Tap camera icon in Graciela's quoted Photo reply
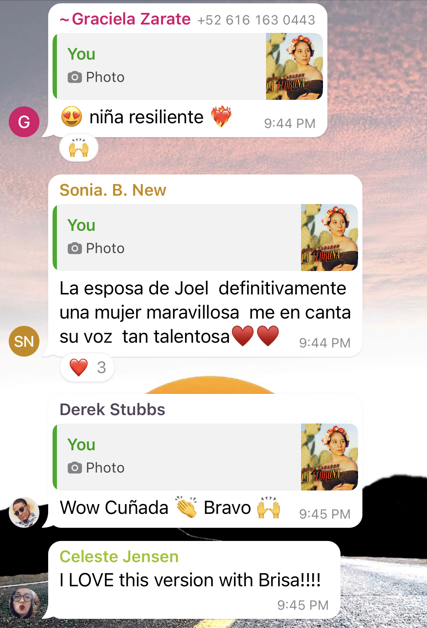 coord(75,78)
